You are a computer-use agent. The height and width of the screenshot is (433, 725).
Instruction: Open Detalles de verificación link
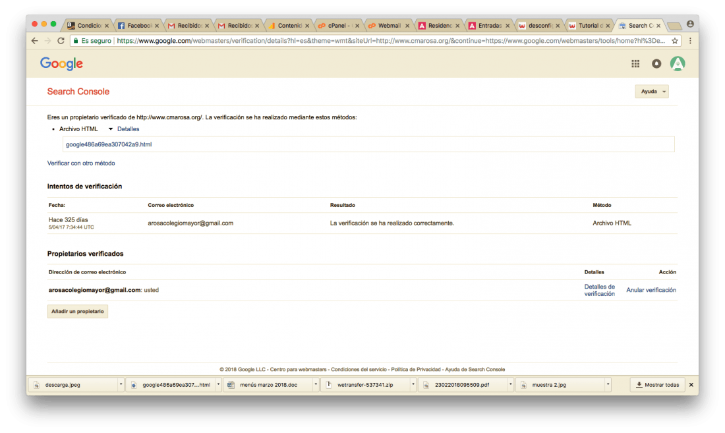(x=599, y=290)
